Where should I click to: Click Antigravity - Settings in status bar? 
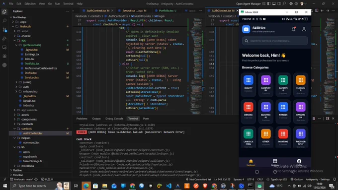[x=318, y=179]
